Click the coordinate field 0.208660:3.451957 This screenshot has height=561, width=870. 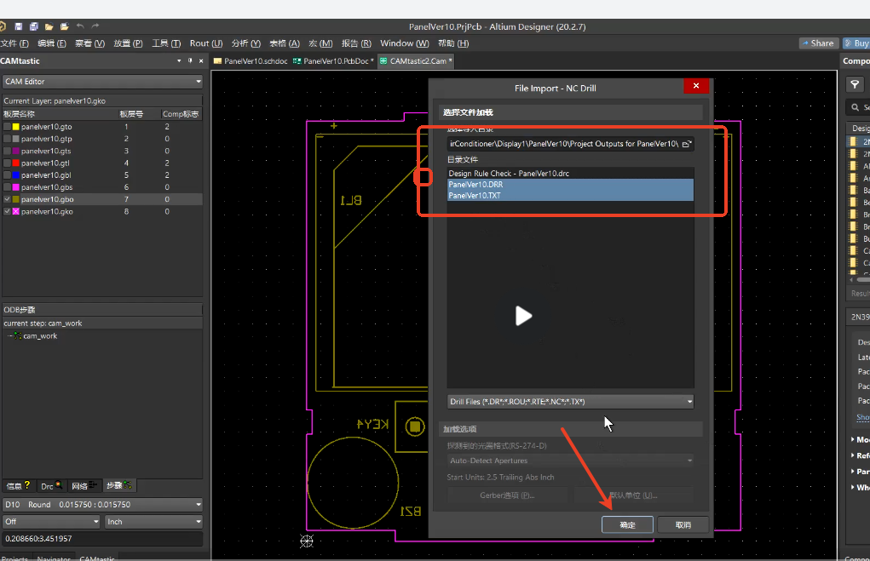pos(102,538)
